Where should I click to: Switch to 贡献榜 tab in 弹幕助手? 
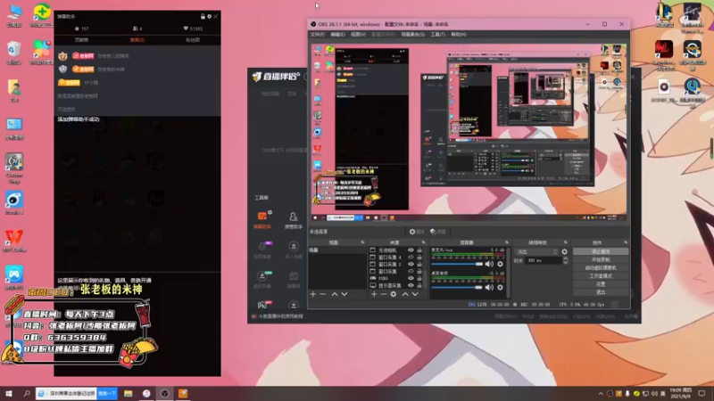coord(81,40)
